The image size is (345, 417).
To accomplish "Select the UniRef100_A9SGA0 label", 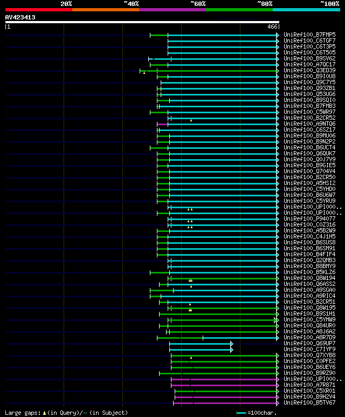I will tap(309, 290).
